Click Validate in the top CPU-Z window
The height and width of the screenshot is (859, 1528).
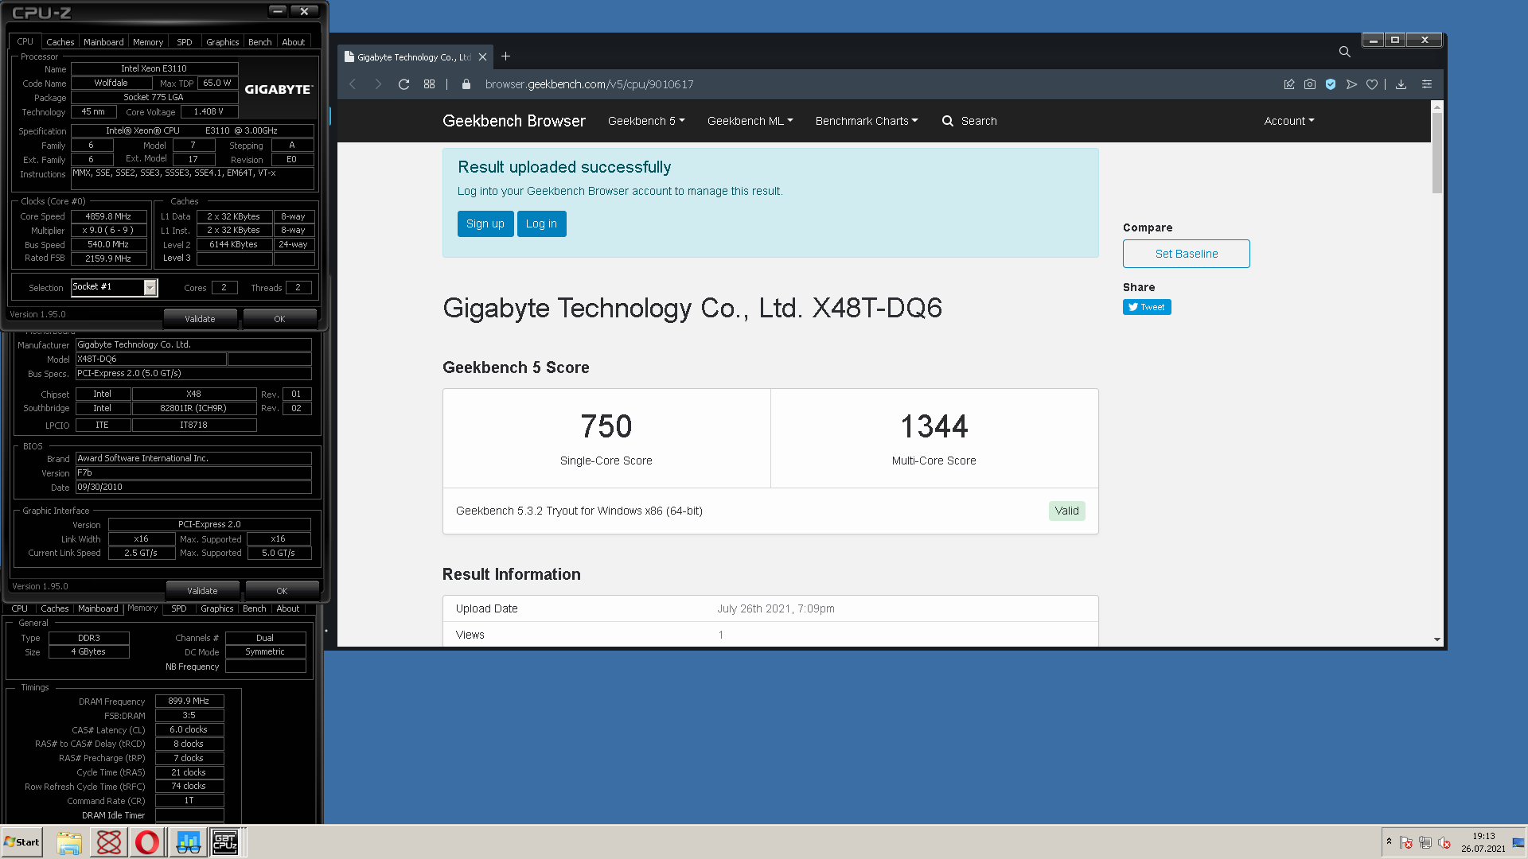tap(200, 319)
